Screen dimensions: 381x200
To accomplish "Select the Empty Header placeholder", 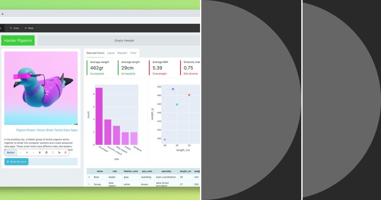I will 119,41.
